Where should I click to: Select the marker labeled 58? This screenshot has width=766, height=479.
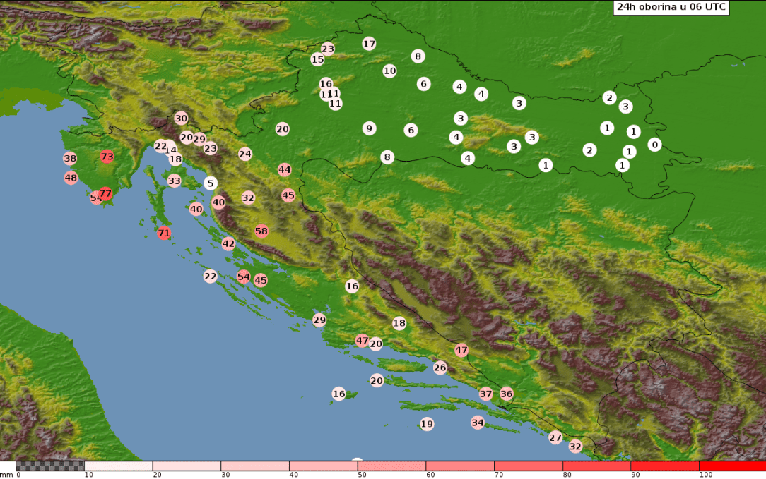(261, 231)
